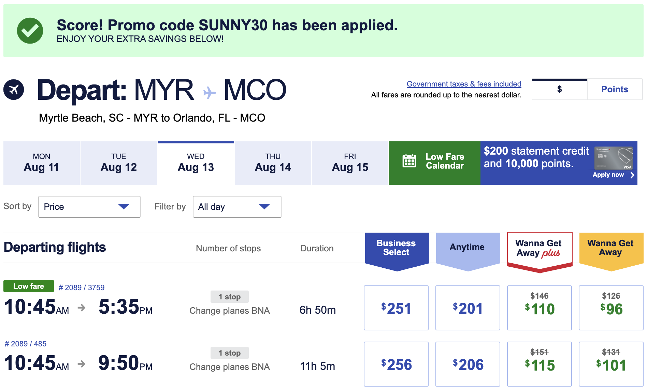Choose the $101 Wanna Get Away fare
This screenshot has width=647, height=391.
point(611,364)
